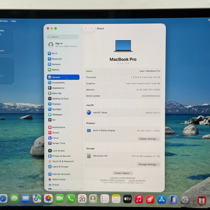The width and height of the screenshot is (210, 210).
Task: Open Displays in the sidebar
Action: pyautogui.click(x=63, y=104)
